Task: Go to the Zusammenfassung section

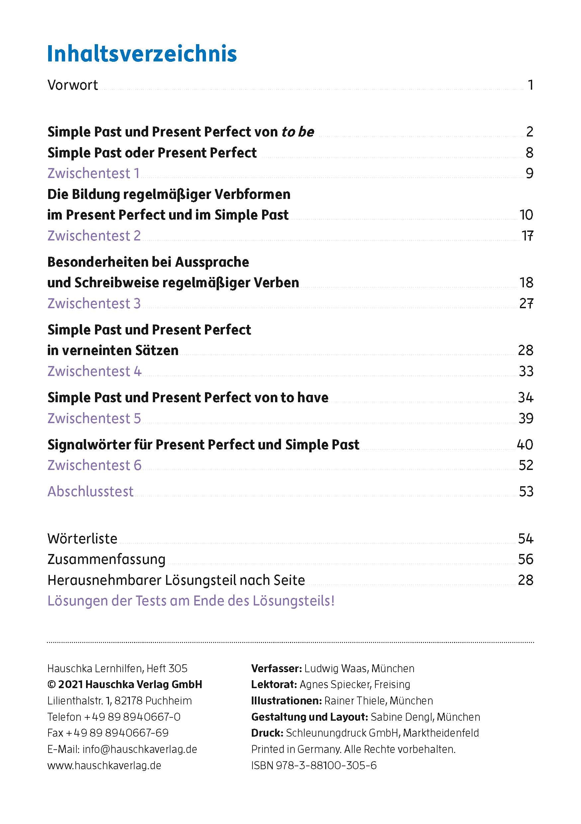Action: click(106, 559)
